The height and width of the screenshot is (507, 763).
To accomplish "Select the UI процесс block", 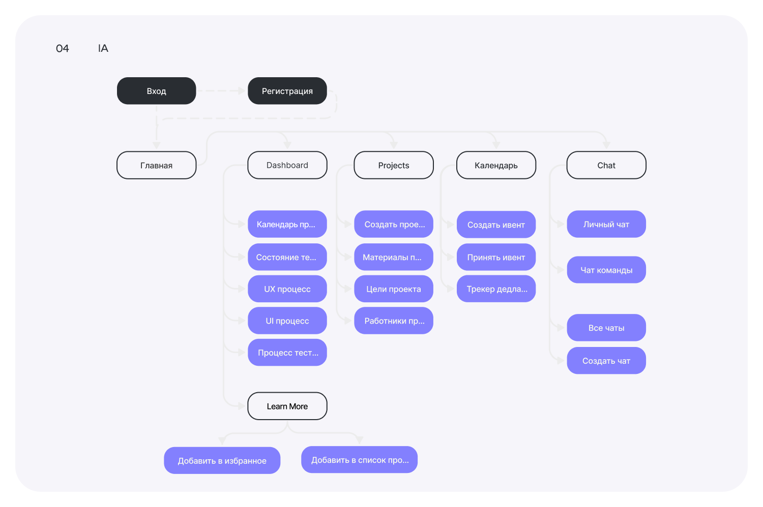I will click(x=287, y=321).
